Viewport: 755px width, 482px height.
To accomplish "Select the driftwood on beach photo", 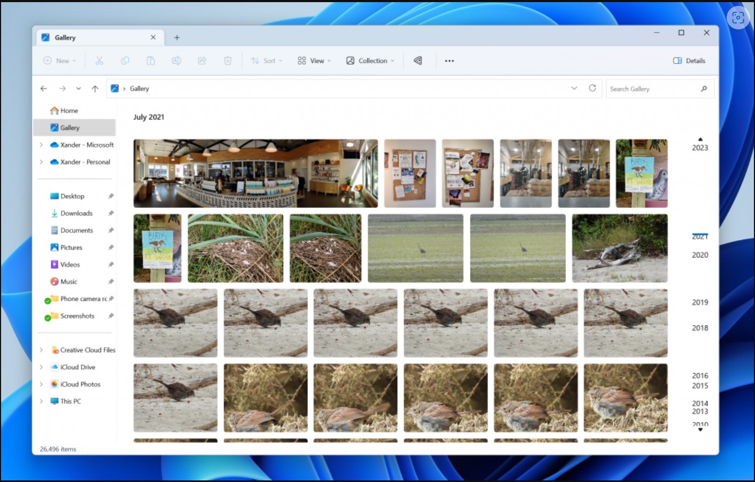I will click(x=620, y=248).
